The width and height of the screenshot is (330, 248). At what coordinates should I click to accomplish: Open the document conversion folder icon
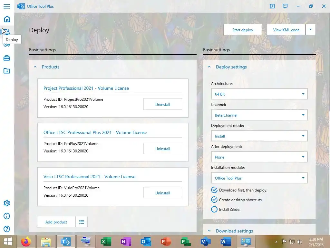point(7,71)
